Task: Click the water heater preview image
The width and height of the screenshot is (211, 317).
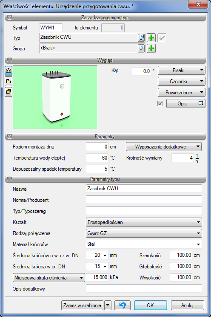Action: pos(55,97)
